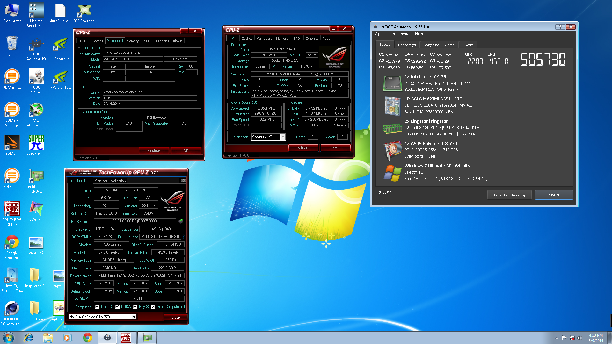Open TechPowerUp GPU-Z desktop shortcut
Screen dimensions: 612x344
point(36,181)
